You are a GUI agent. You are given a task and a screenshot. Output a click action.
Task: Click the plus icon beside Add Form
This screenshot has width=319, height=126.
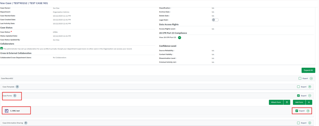click(x=309, y=102)
